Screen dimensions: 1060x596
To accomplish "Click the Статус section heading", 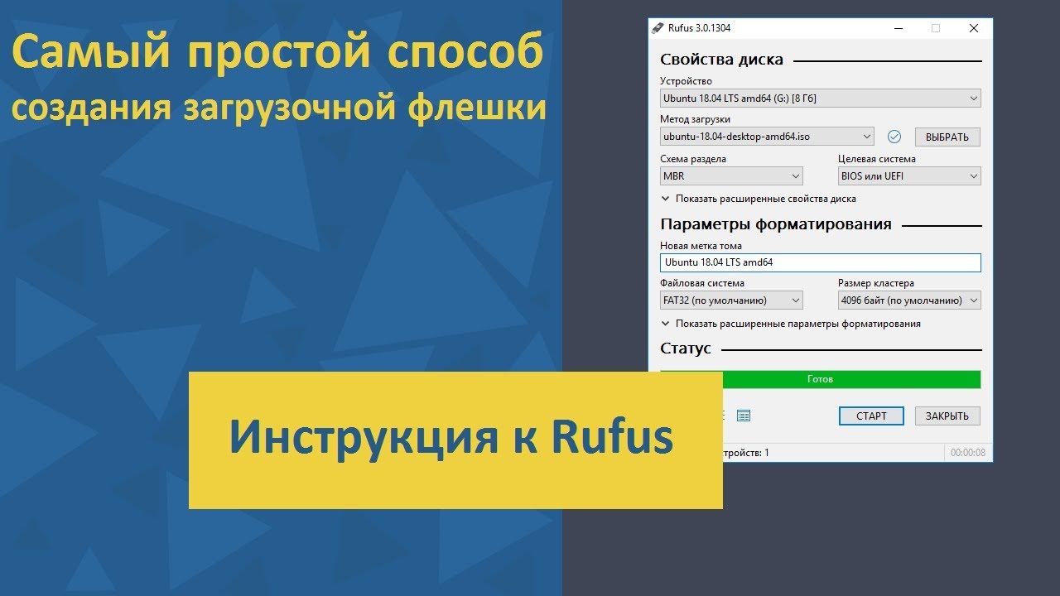I will coord(686,348).
